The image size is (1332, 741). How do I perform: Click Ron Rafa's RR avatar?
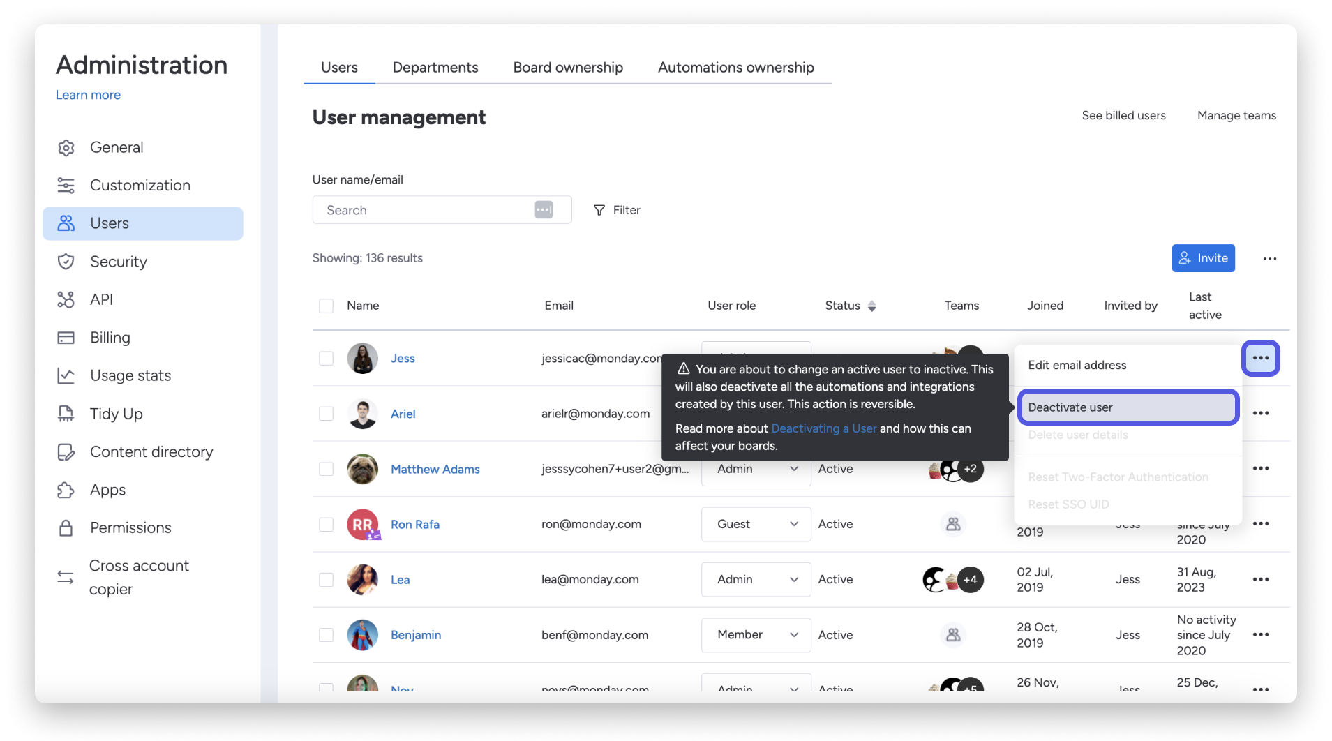pos(362,524)
